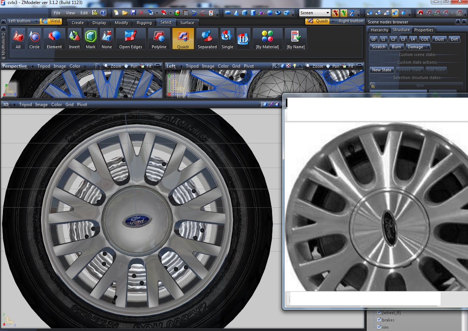Select the Open Edges selection tool
Viewport: 468px width, 331px height.
[x=131, y=39]
